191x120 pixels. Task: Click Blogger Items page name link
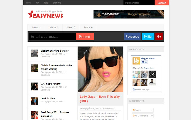point(147,58)
